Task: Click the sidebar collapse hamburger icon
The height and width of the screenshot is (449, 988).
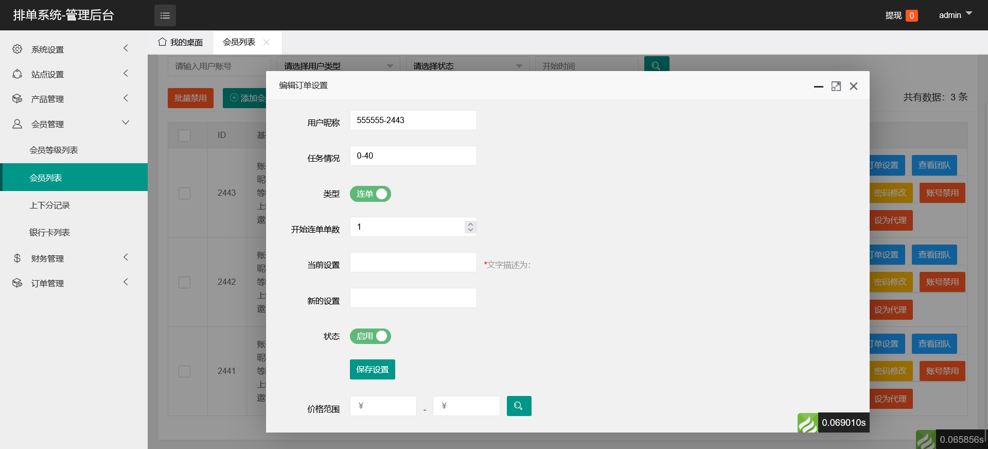Action: point(165,15)
